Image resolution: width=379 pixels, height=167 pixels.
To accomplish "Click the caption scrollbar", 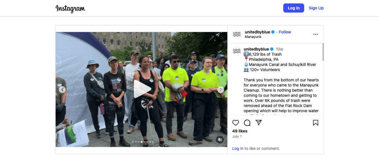I will pos(323,52).
